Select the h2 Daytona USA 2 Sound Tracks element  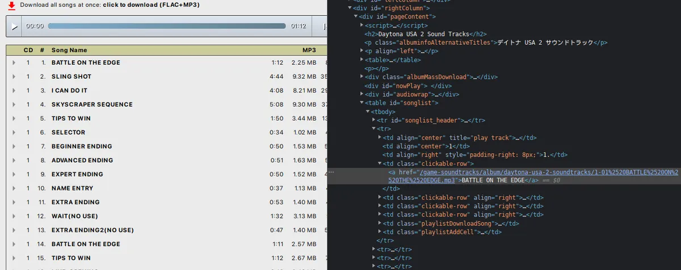426,34
